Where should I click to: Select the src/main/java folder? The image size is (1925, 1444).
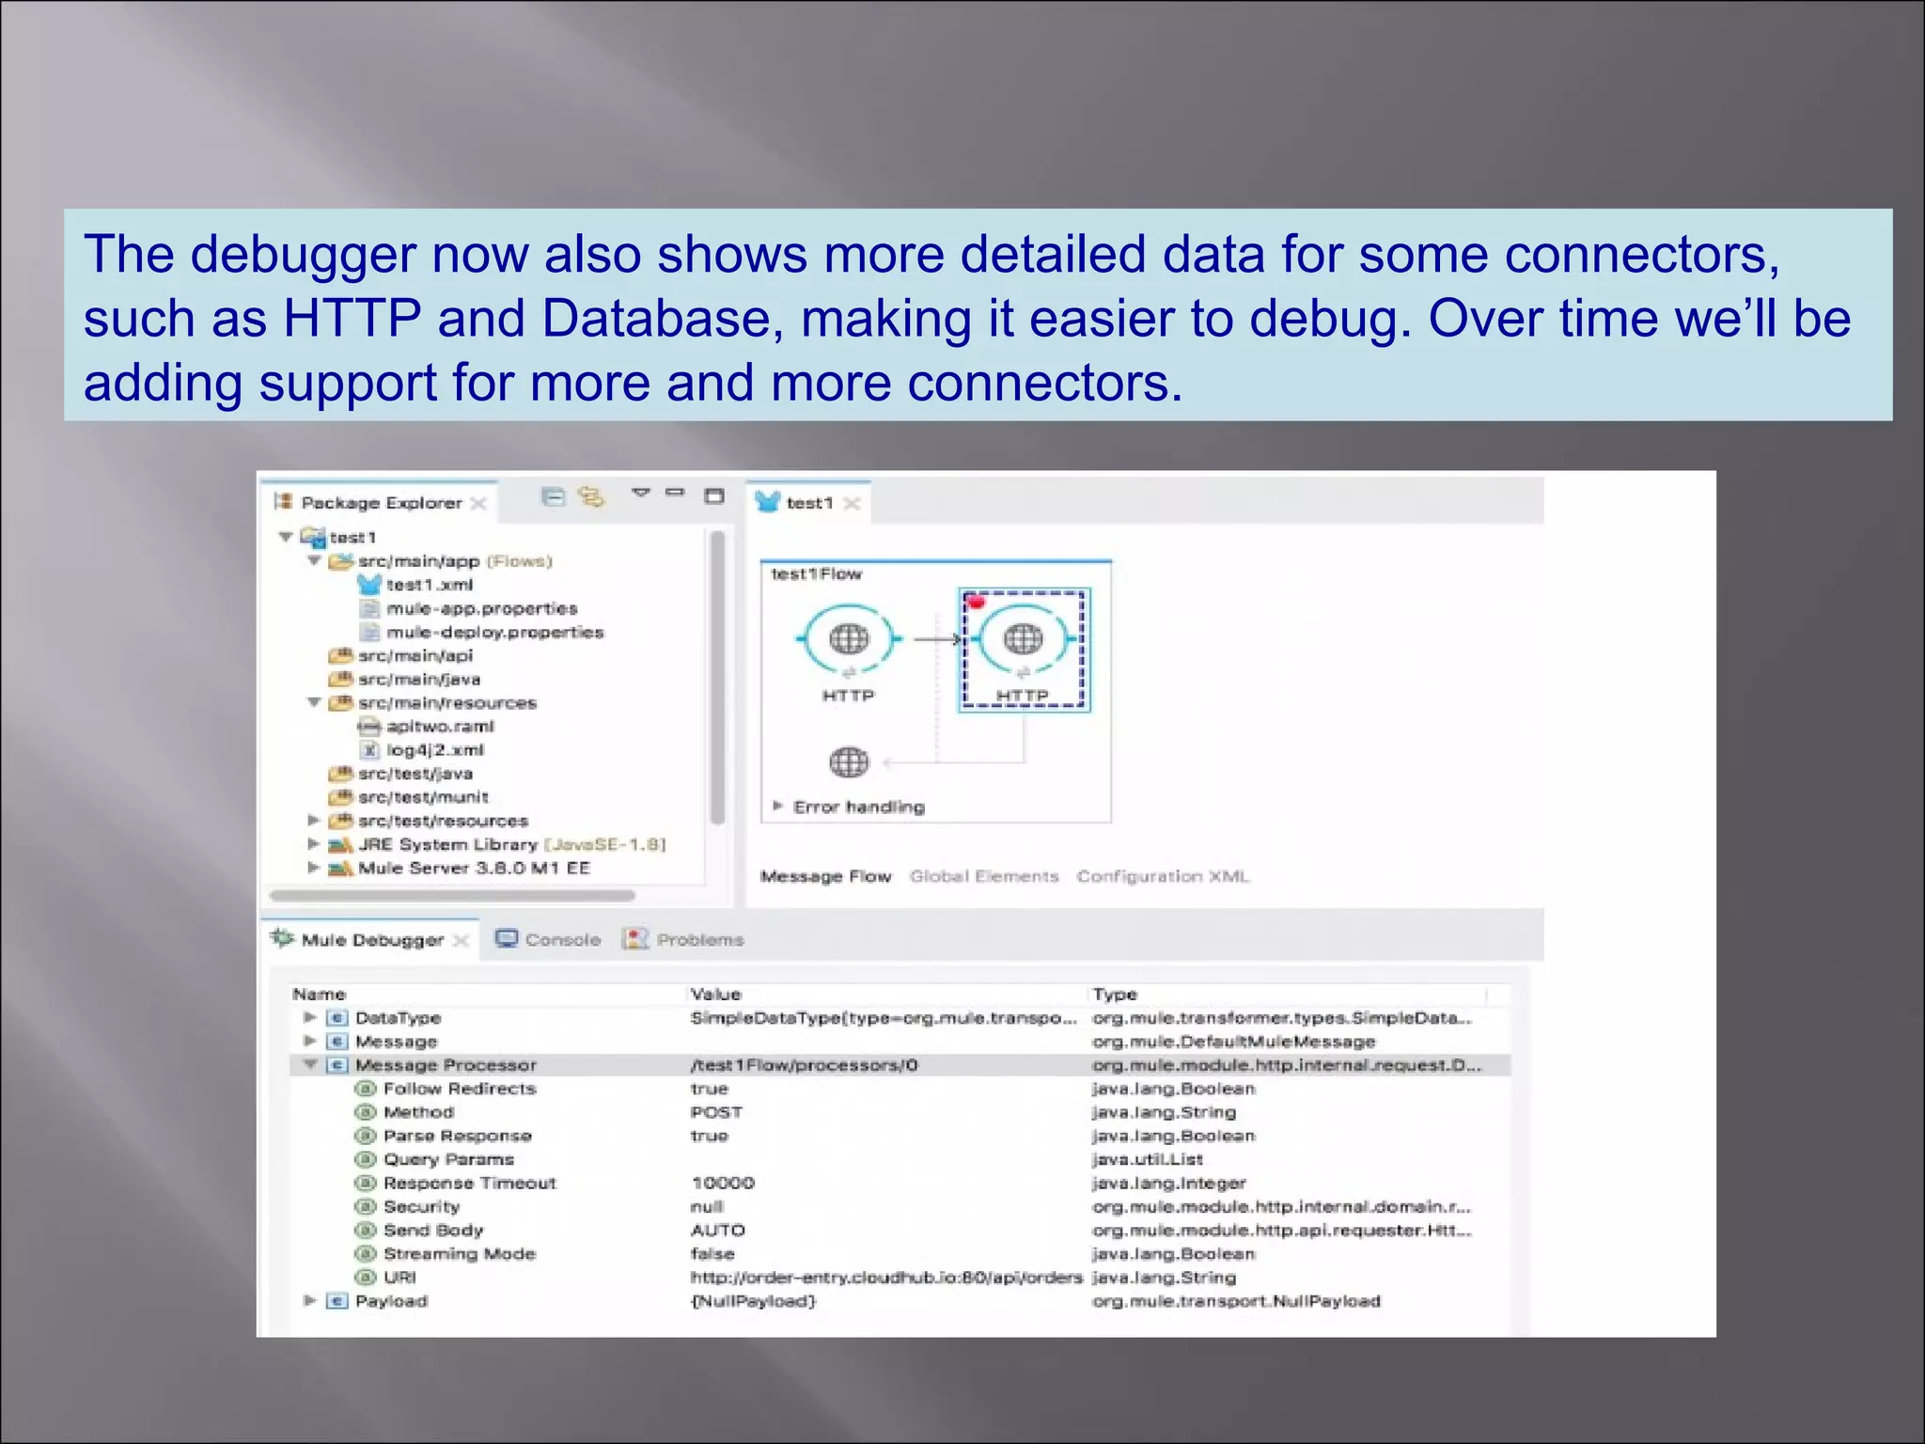point(404,679)
